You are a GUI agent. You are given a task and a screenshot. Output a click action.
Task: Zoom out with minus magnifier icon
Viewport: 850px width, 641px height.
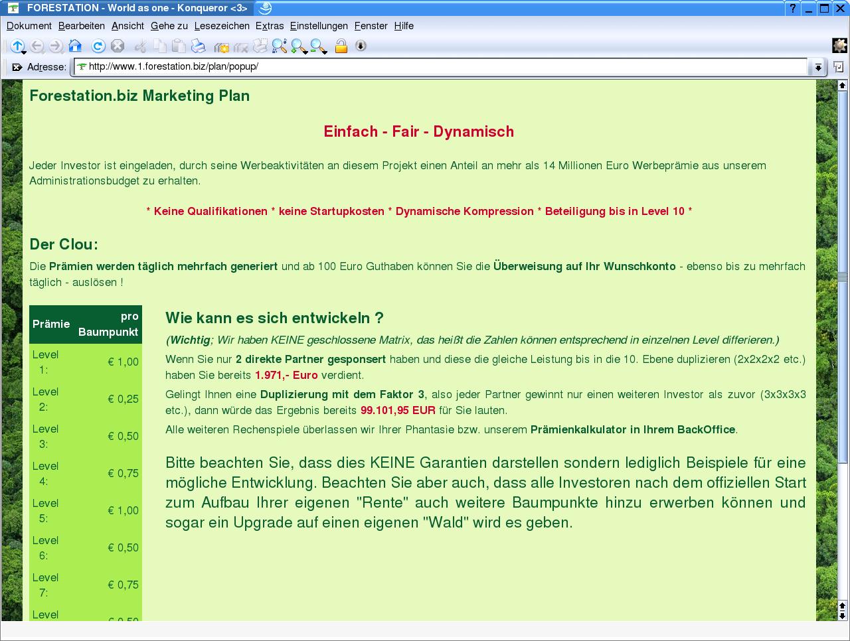pos(318,46)
